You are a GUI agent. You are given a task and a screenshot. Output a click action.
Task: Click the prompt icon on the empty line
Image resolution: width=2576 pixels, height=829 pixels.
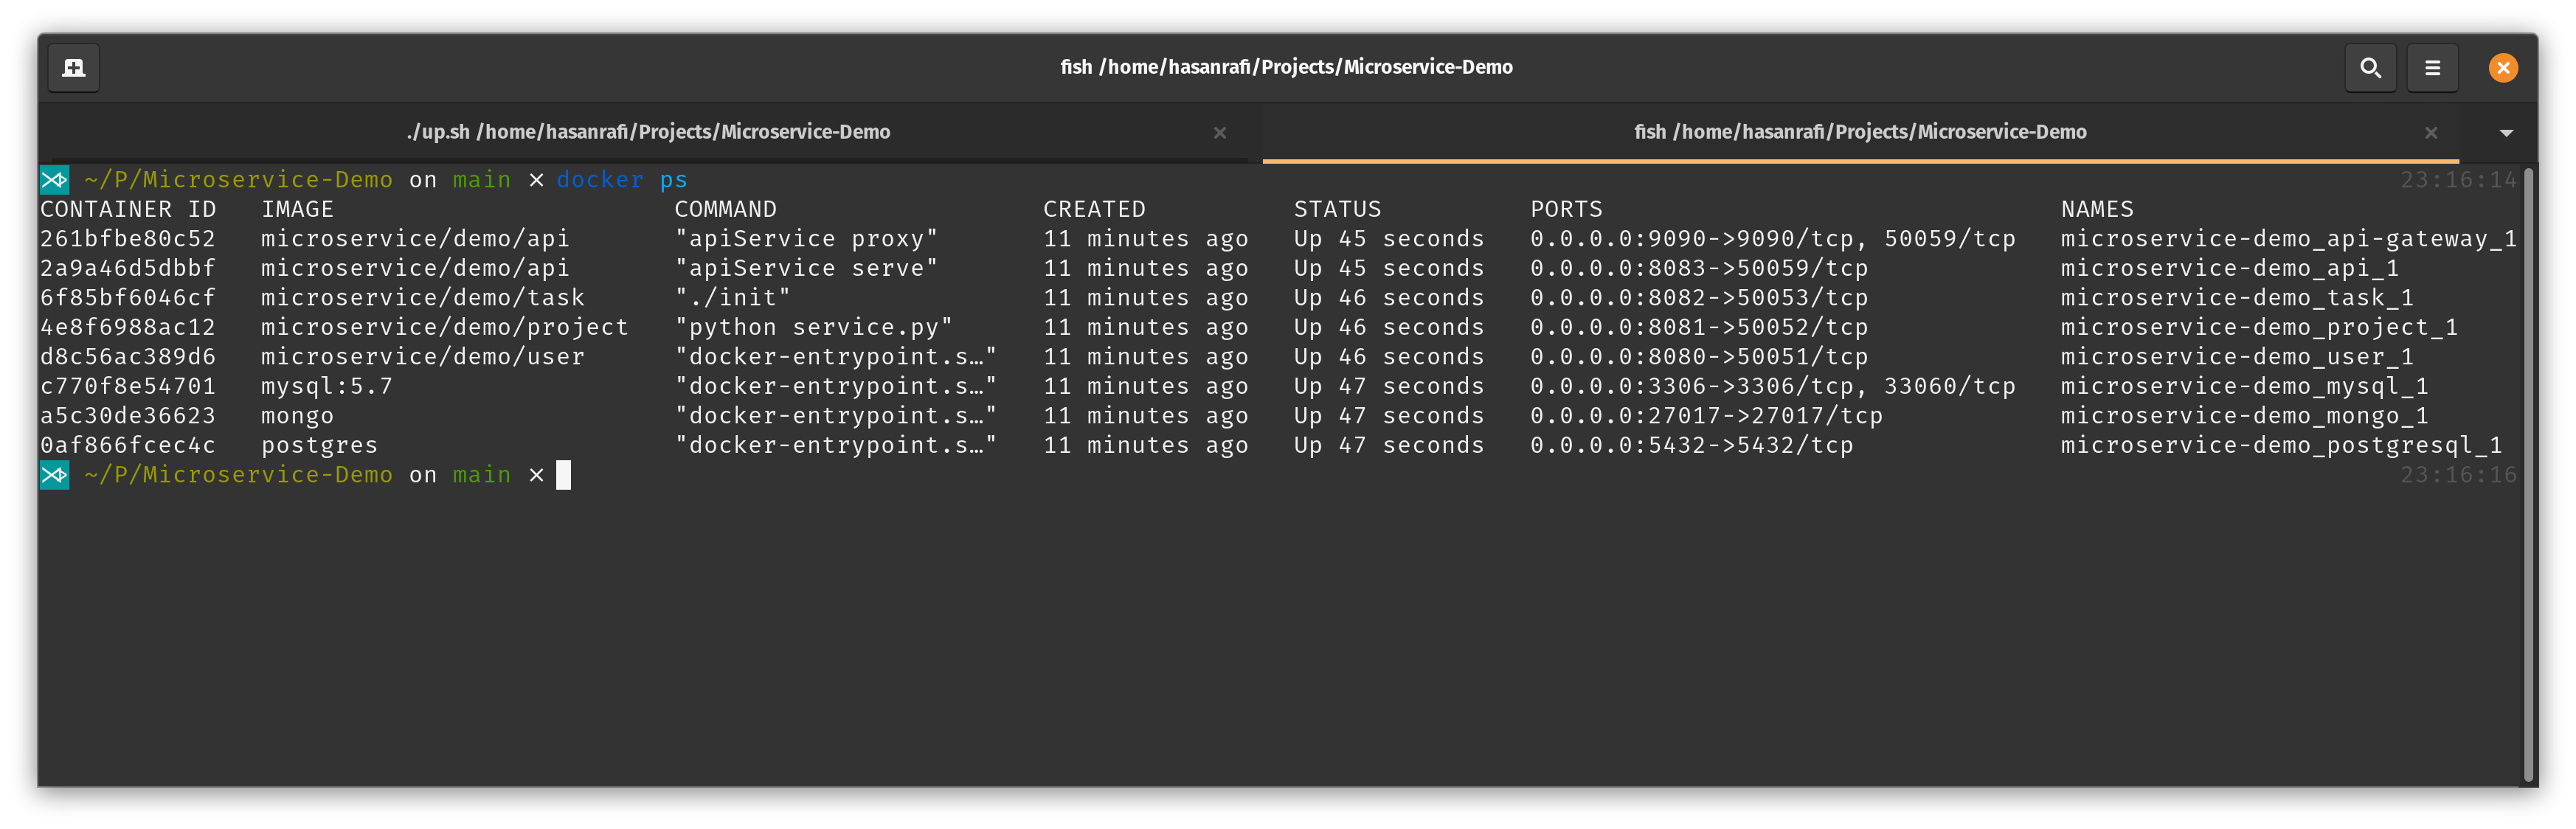pos(54,475)
